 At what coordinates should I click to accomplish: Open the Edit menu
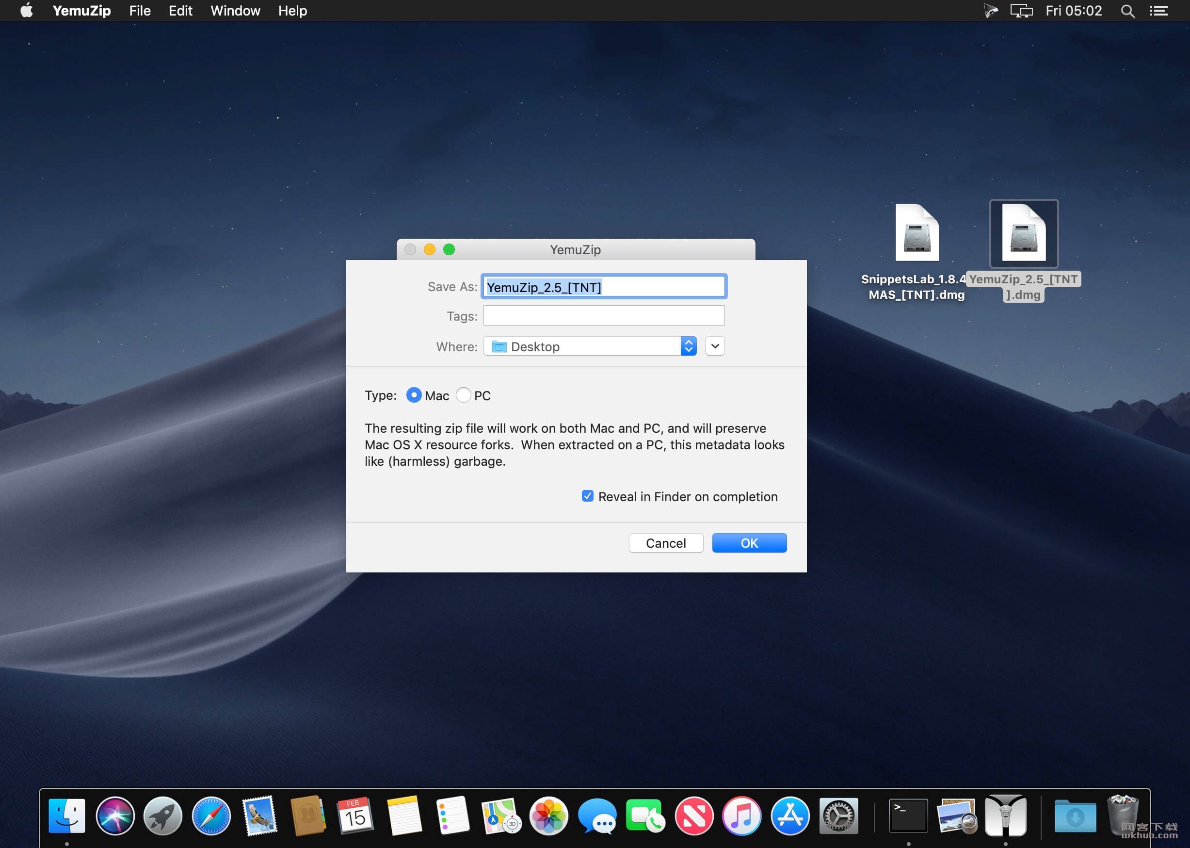(x=180, y=11)
